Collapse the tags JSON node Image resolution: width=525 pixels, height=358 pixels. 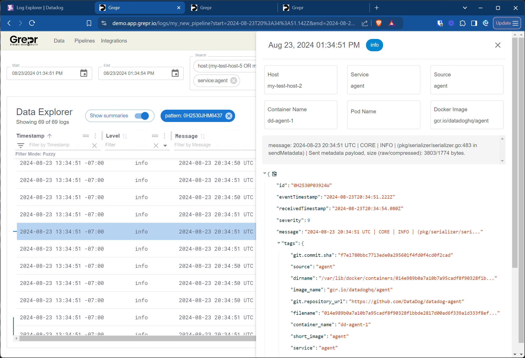279,243
